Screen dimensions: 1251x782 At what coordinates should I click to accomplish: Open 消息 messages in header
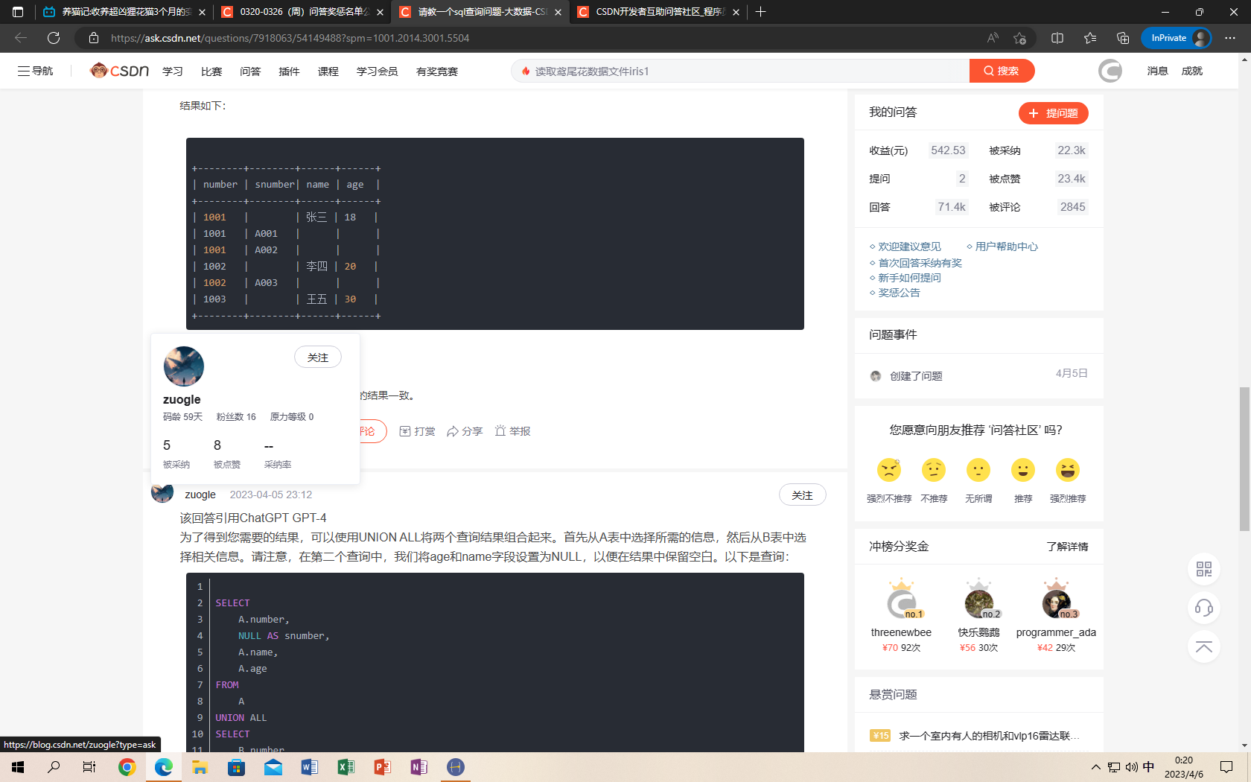1157,71
